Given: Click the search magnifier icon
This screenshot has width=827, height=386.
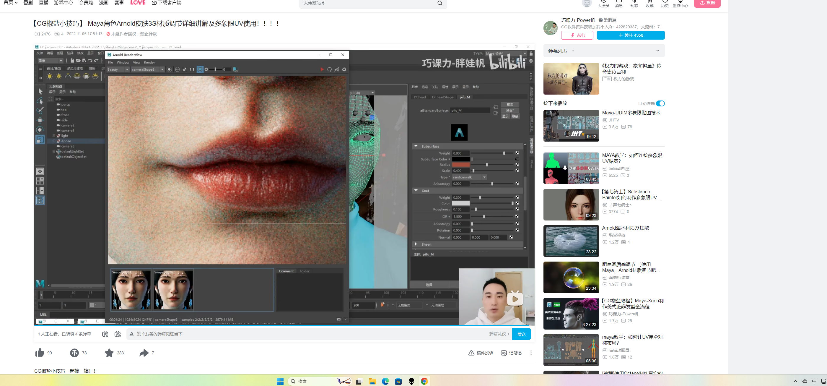Looking at the screenshot, I should pos(439,3).
